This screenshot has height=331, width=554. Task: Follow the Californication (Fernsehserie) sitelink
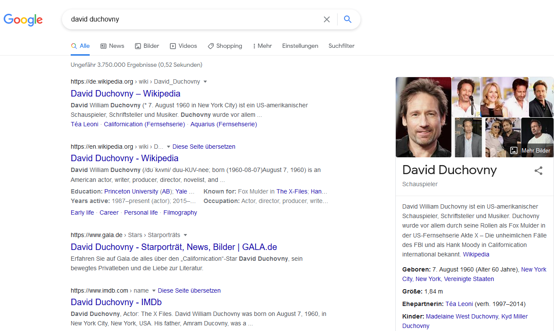pyautogui.click(x=144, y=124)
